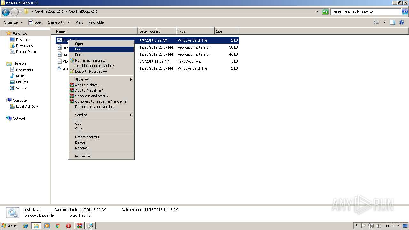Sort by the Type column header
The width and height of the screenshot is (409, 230).
pyautogui.click(x=195, y=31)
